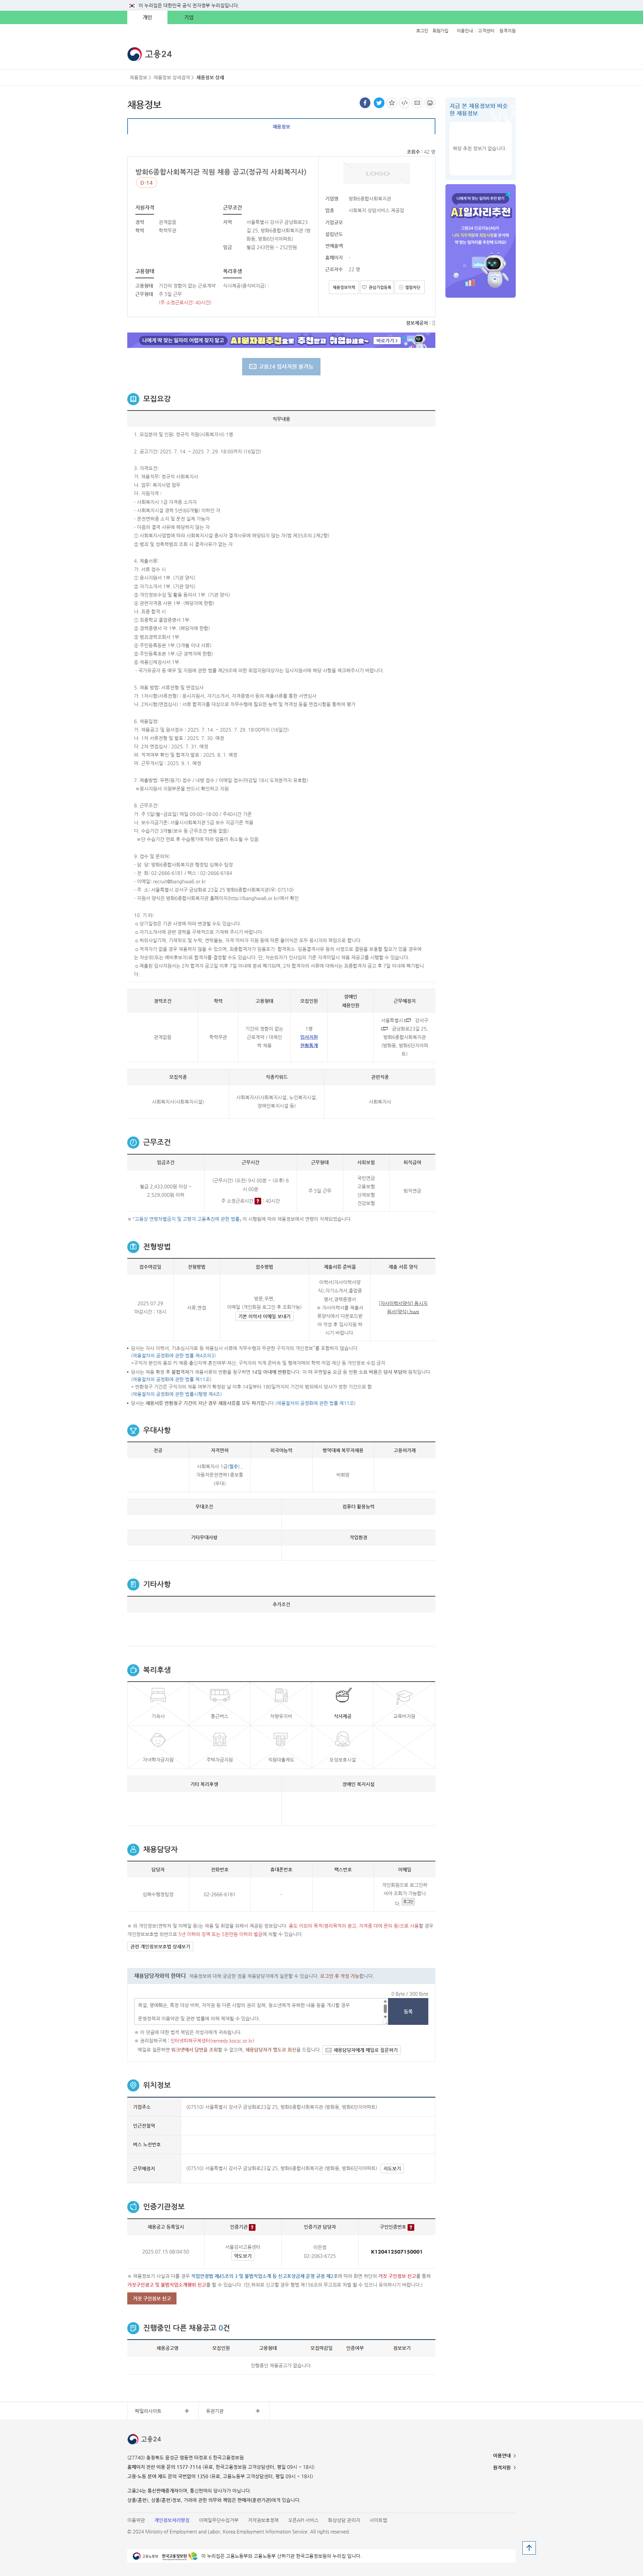This screenshot has height=2576, width=643.
Task: Click the 관심기업등록 heart button
Action: [x=377, y=287]
